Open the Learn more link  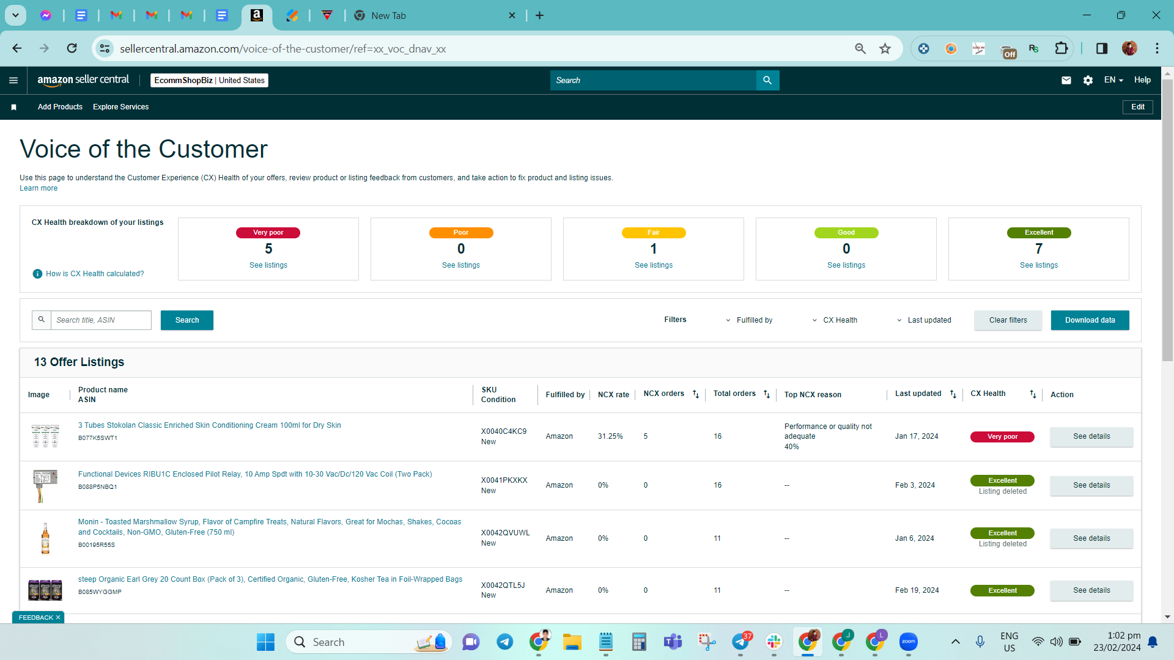click(39, 188)
